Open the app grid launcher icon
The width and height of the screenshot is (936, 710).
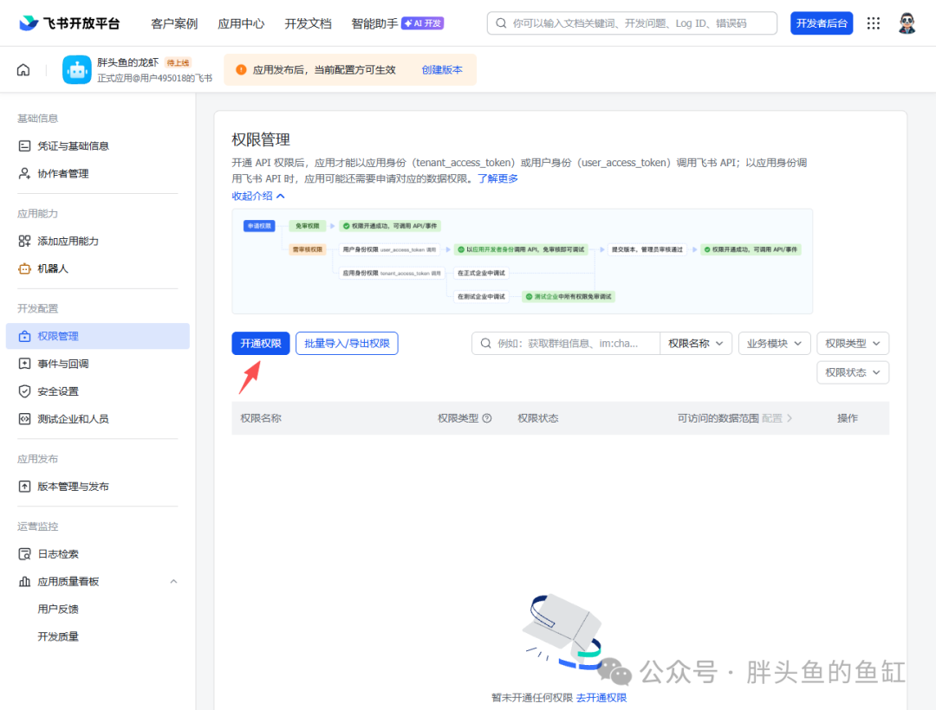pyautogui.click(x=874, y=23)
